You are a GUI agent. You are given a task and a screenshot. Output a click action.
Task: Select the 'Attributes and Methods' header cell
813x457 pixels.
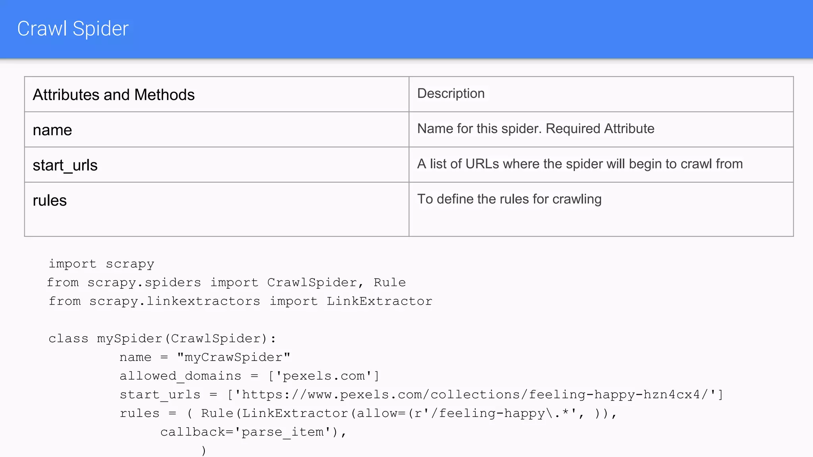[x=217, y=94]
